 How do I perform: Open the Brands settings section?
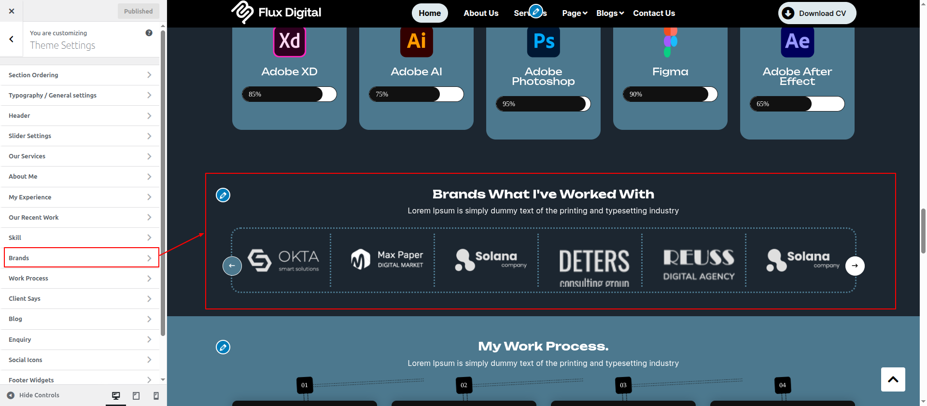tap(80, 258)
